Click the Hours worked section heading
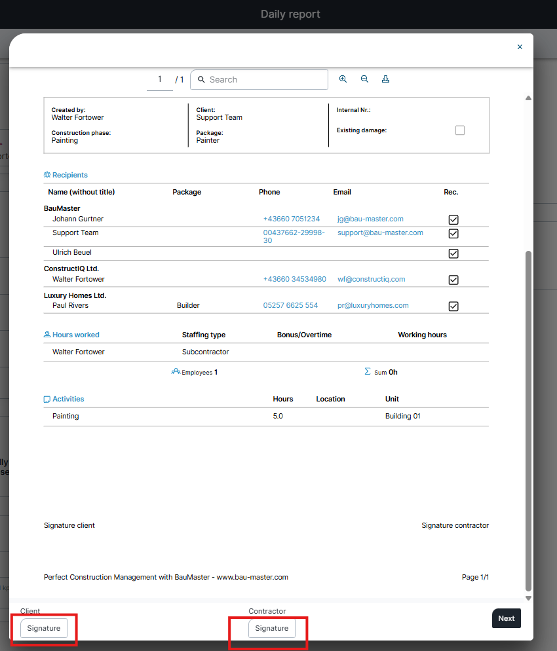The height and width of the screenshot is (651, 557). pos(71,335)
